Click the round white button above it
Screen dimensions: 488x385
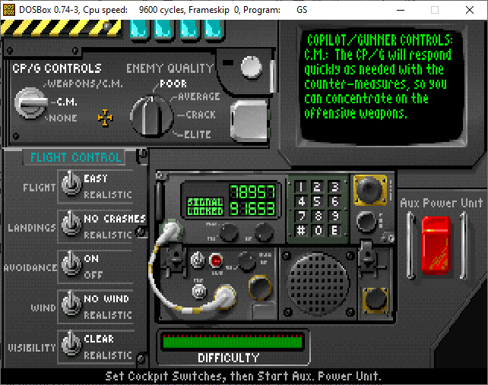point(252,67)
